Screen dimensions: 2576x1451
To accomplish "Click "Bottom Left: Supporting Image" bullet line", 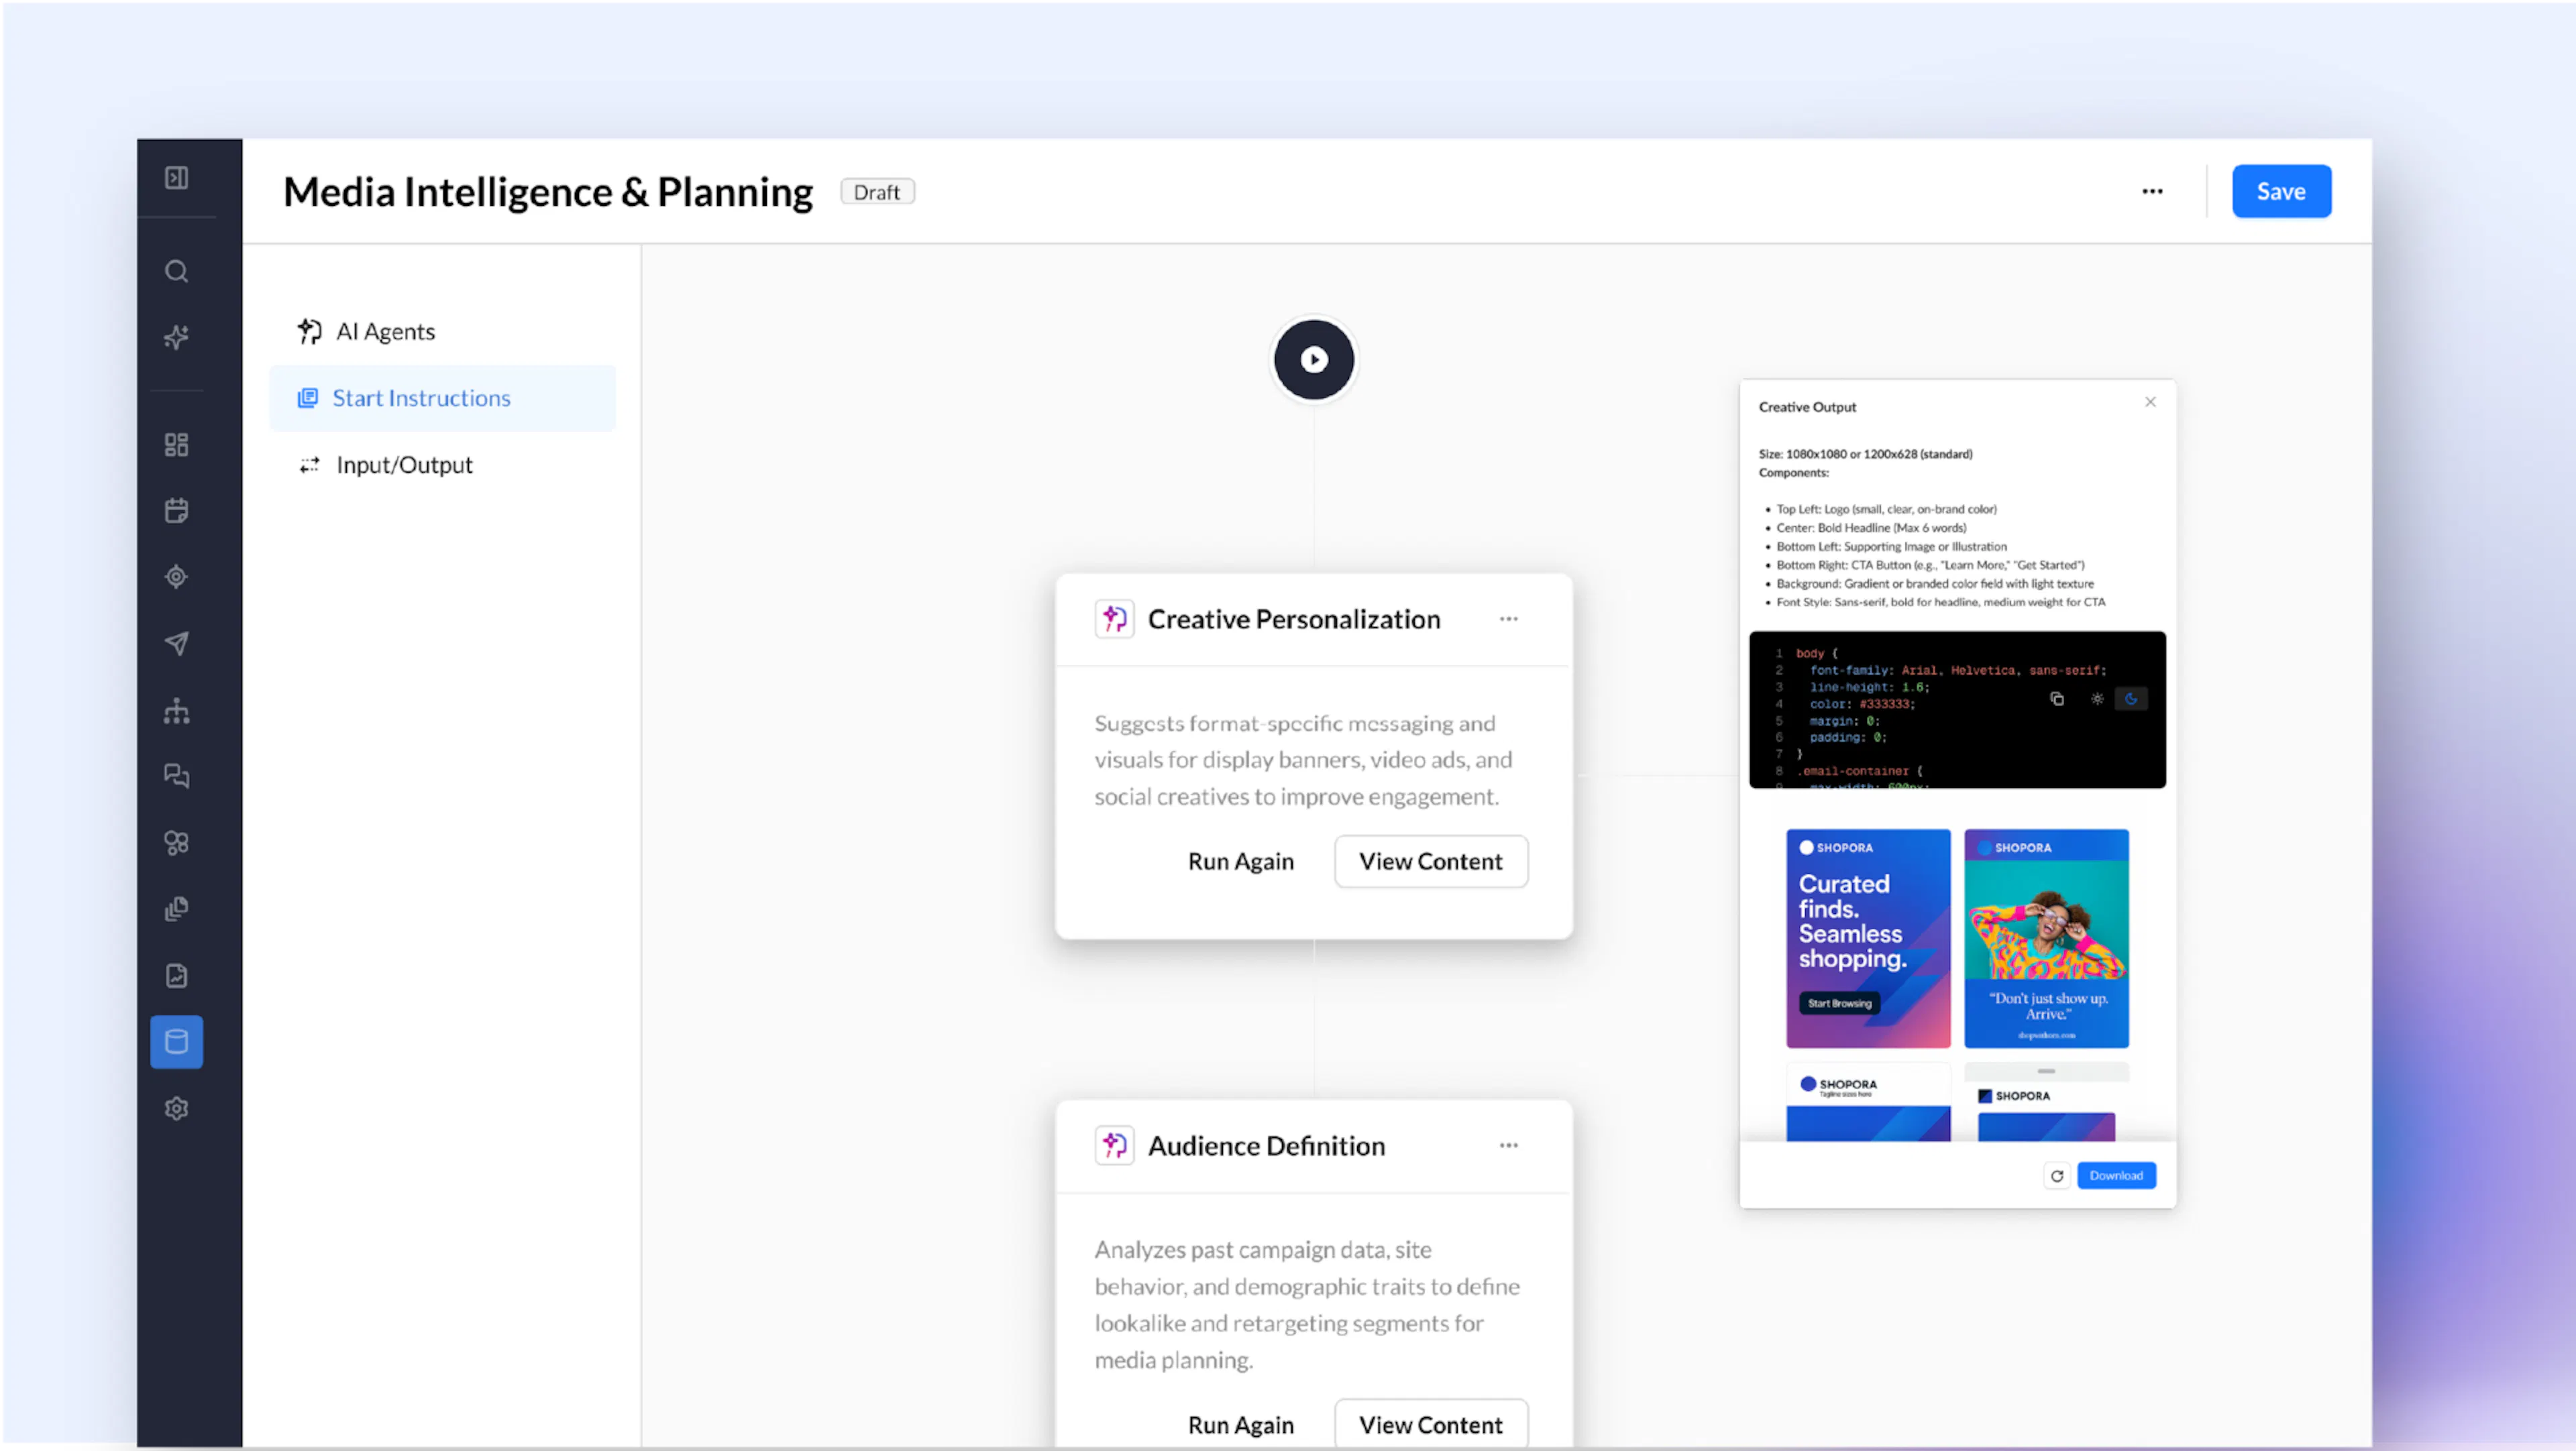I will [1891, 548].
